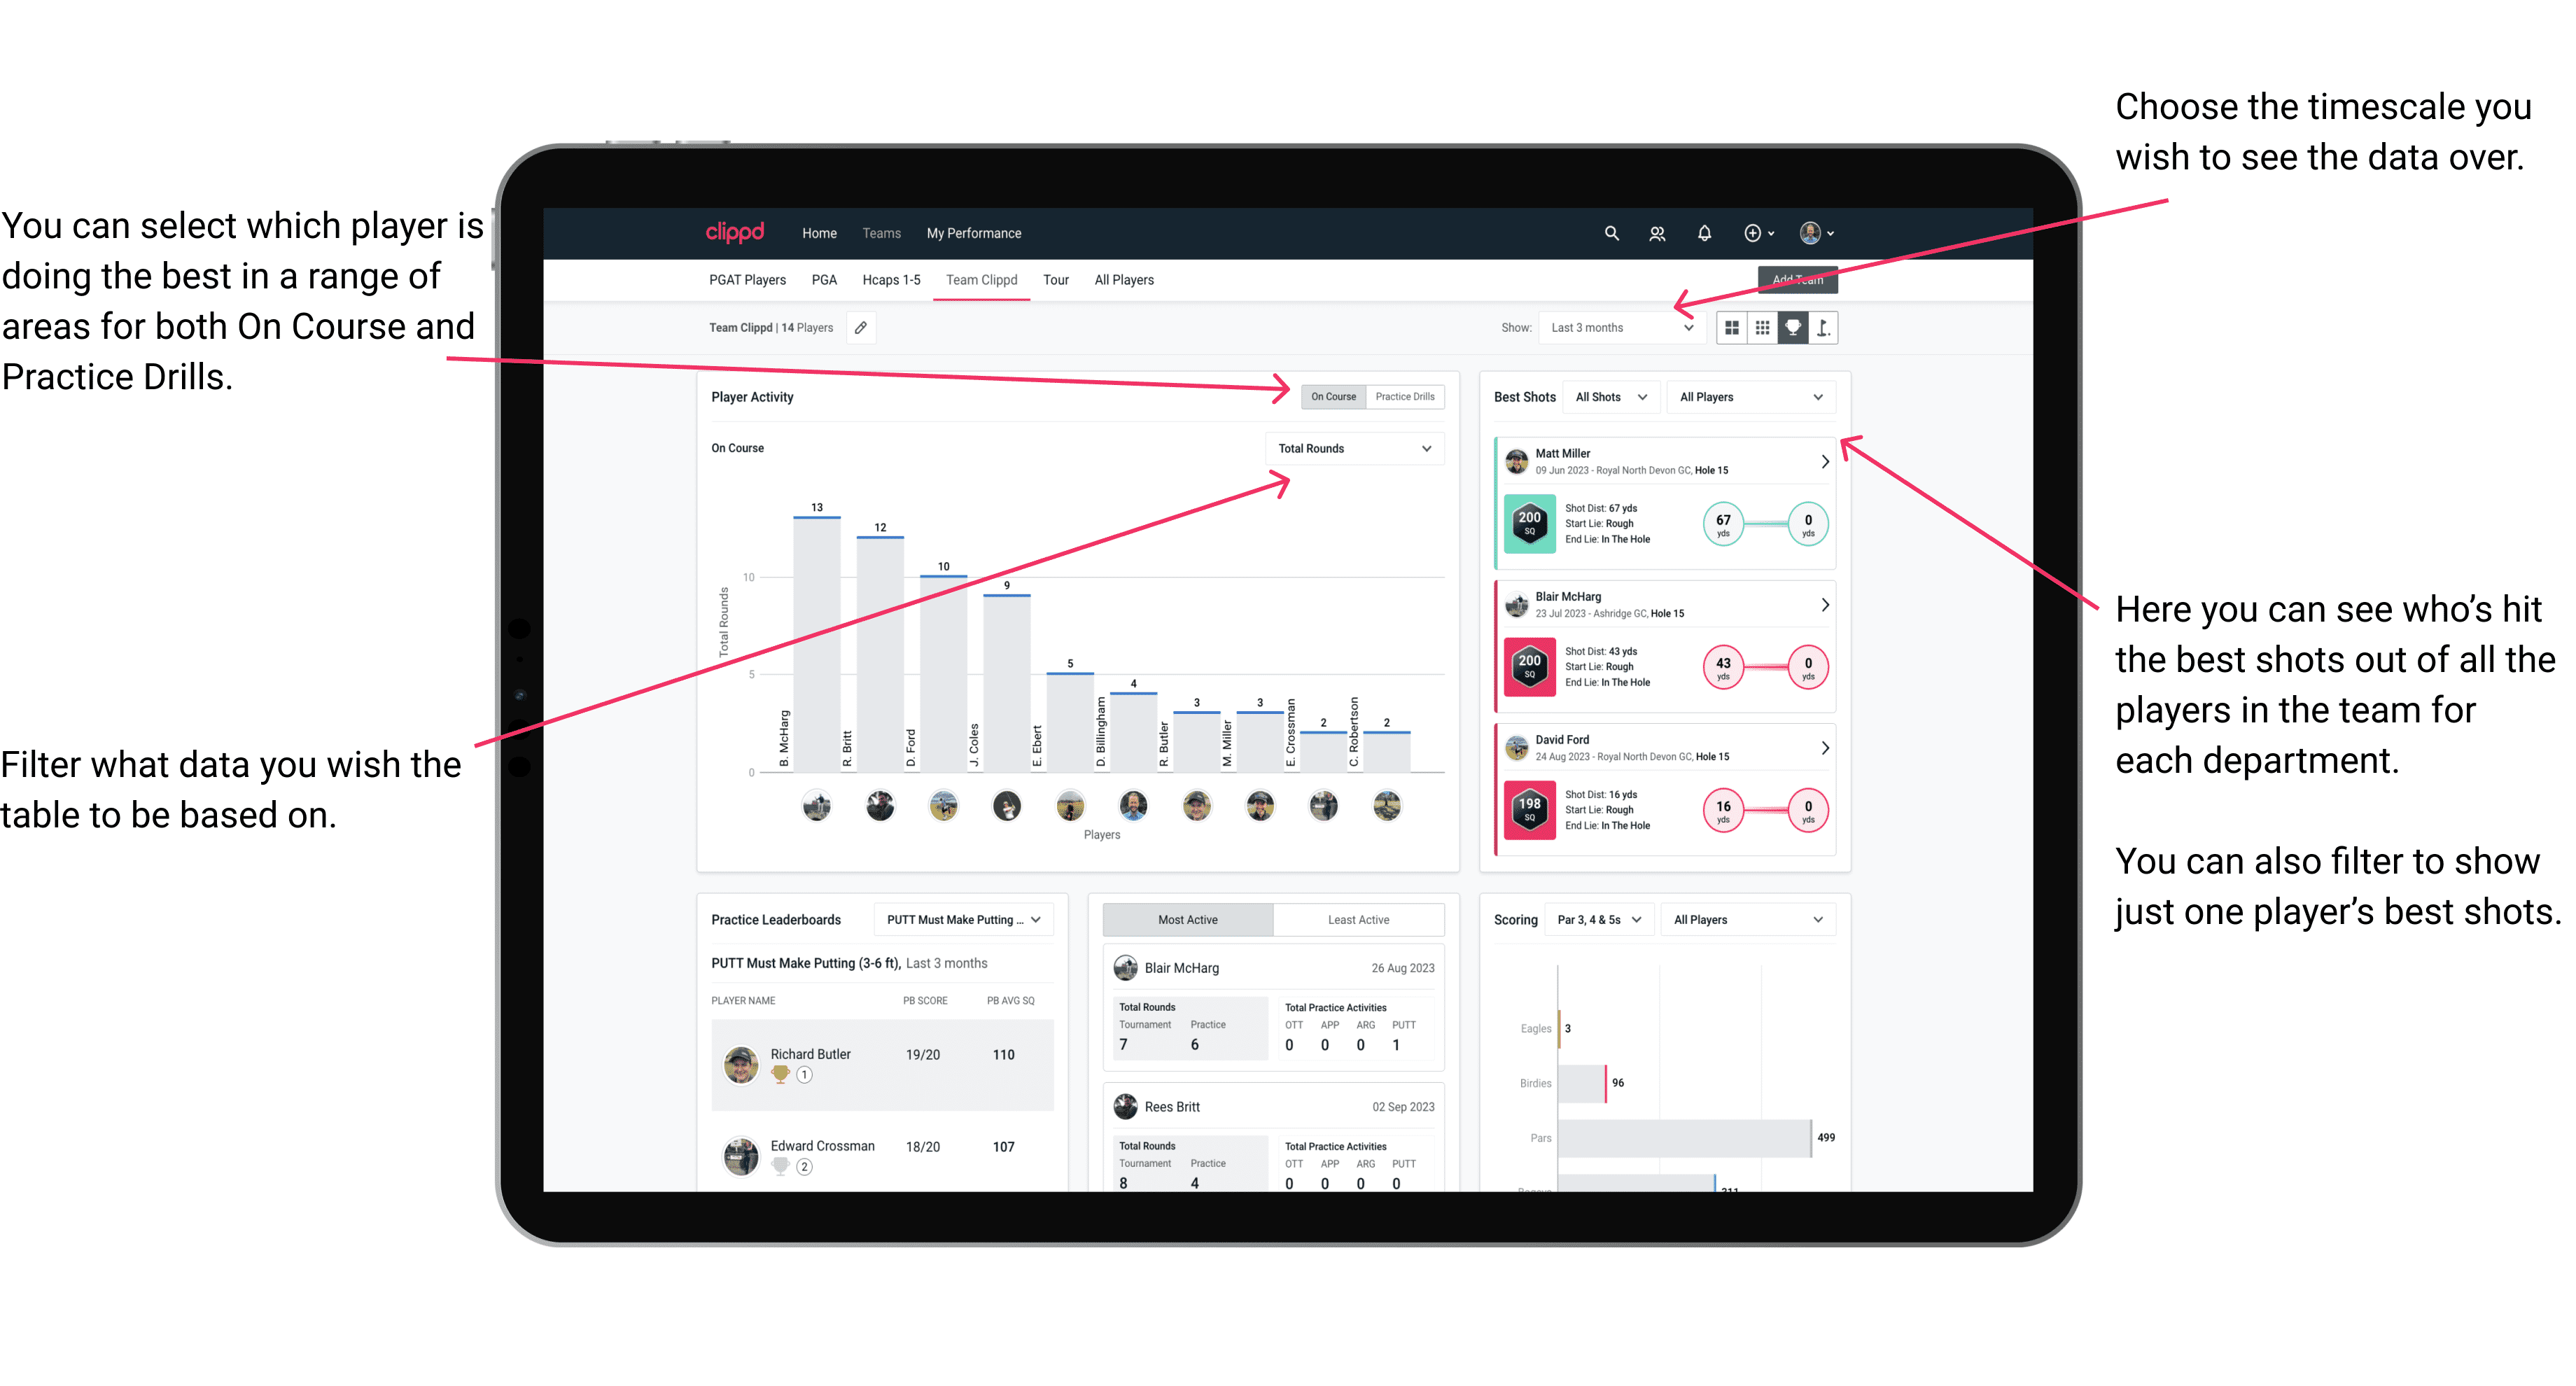Toggle to On Course view
The width and height of the screenshot is (2576, 1386).
pos(1334,396)
